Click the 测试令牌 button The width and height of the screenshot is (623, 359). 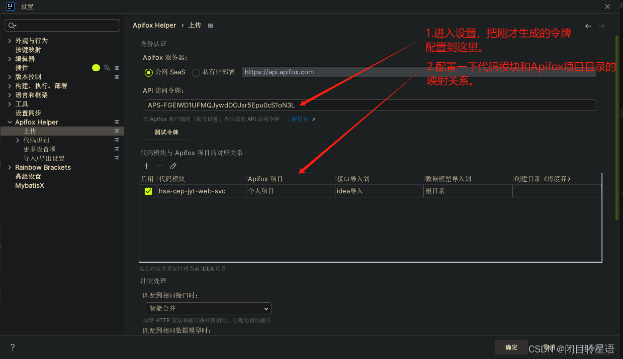pos(166,132)
